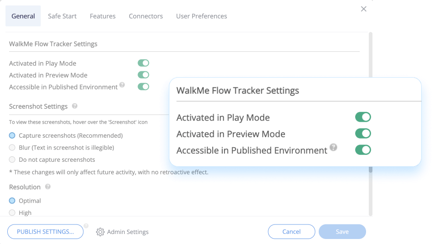Click help icon beside Screenshot Settings

tap(75, 106)
